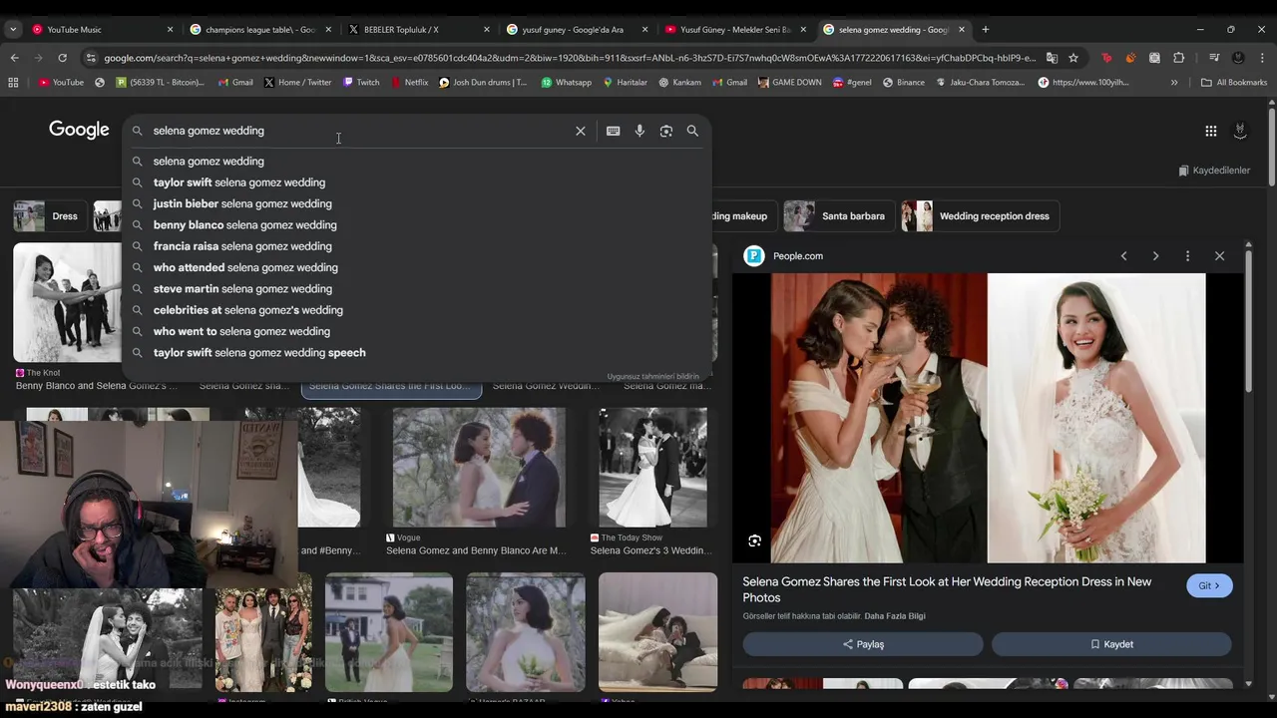Screen dimensions: 1277x718
Task: Search by image with Lens icon
Action: pyautogui.click(x=666, y=131)
